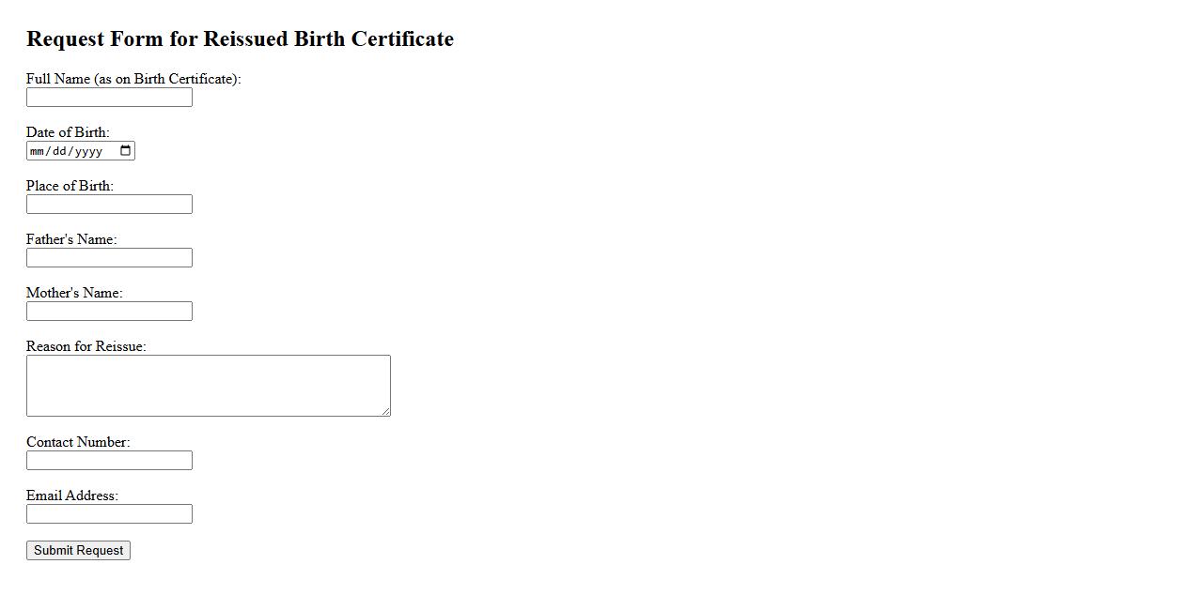Select the Email Address input field
The height and width of the screenshot is (610, 1201).
point(109,514)
